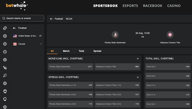This screenshot has width=192, height=109.
Task: Select Alabama Crimson Tide (-8.5) at -119
Action: [x=117, y=104]
